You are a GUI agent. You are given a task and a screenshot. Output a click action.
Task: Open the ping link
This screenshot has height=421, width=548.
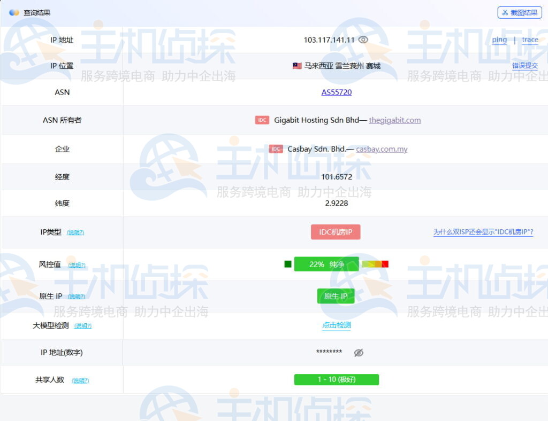[499, 40]
